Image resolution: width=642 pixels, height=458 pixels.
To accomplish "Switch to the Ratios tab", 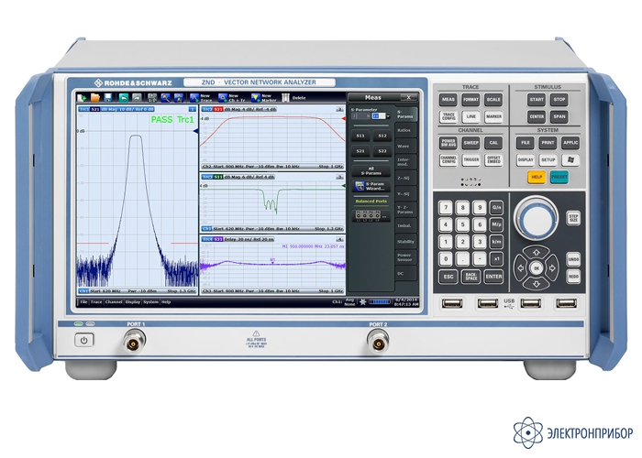I will tap(404, 130).
